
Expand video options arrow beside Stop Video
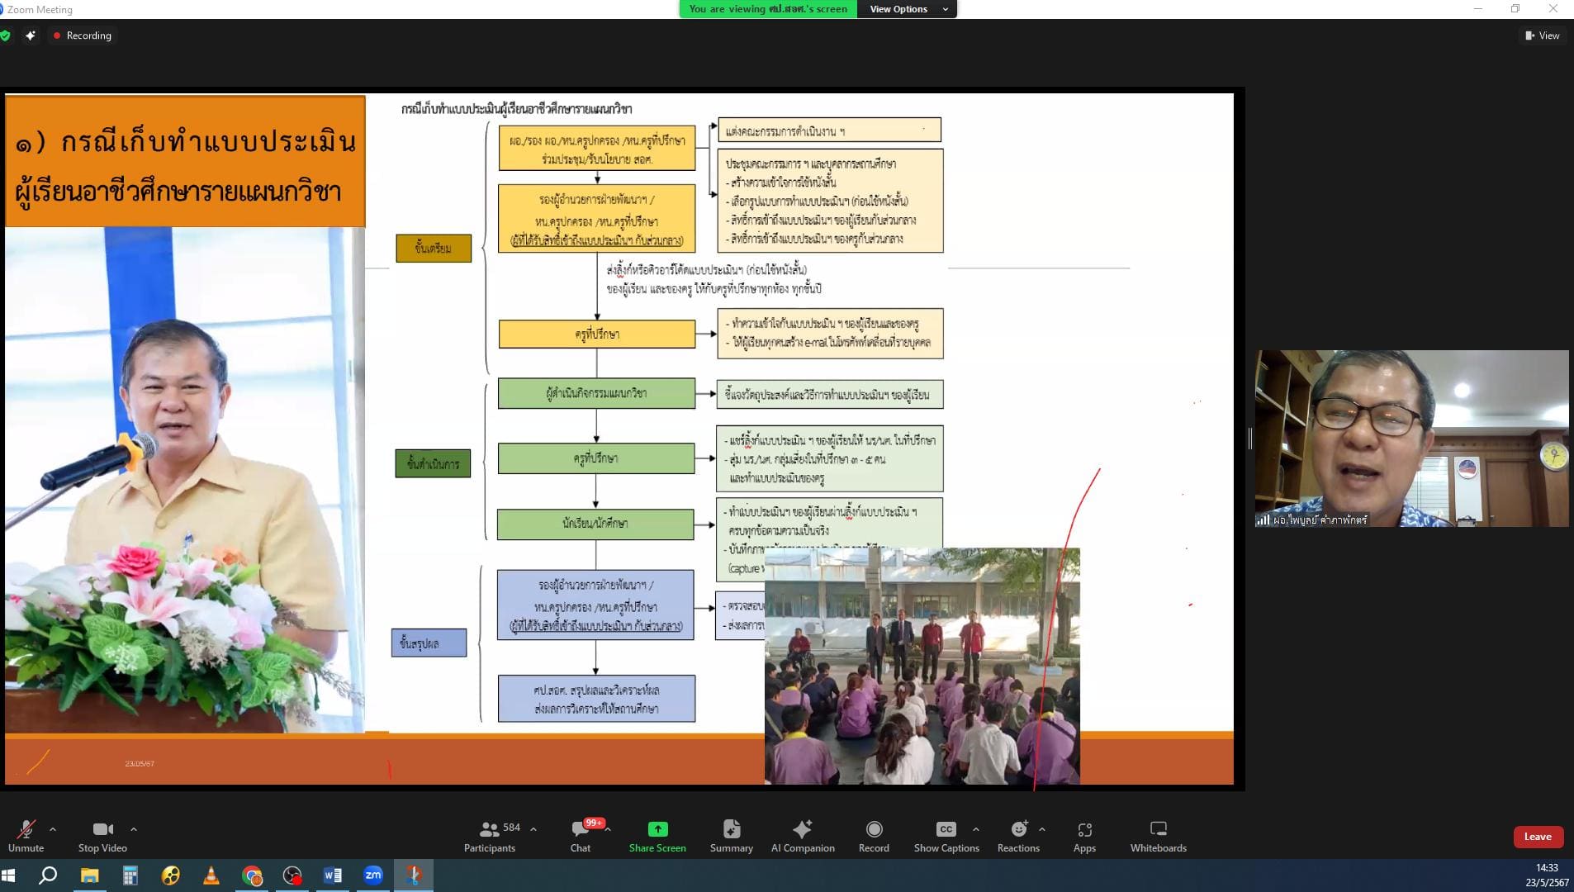pyautogui.click(x=134, y=828)
